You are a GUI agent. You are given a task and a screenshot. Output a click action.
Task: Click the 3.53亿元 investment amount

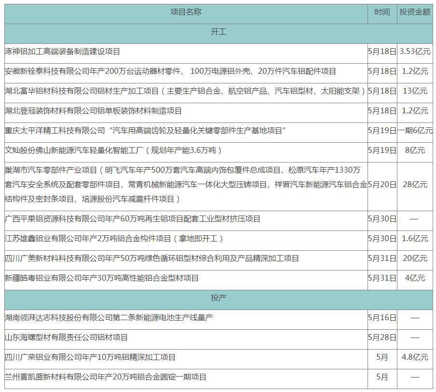pos(415,52)
